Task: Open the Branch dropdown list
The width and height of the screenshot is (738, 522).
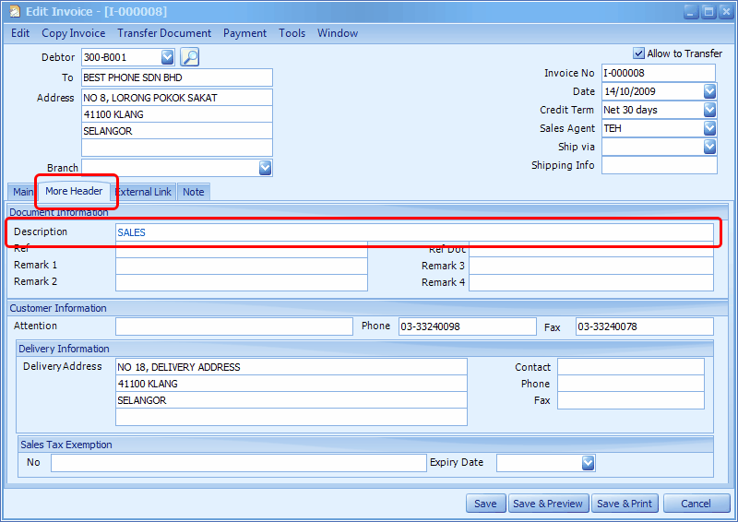Action: (265, 168)
